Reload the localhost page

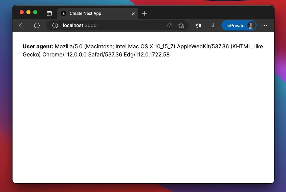[x=37, y=25]
